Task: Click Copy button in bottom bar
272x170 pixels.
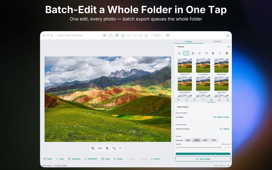Action: 106,159
